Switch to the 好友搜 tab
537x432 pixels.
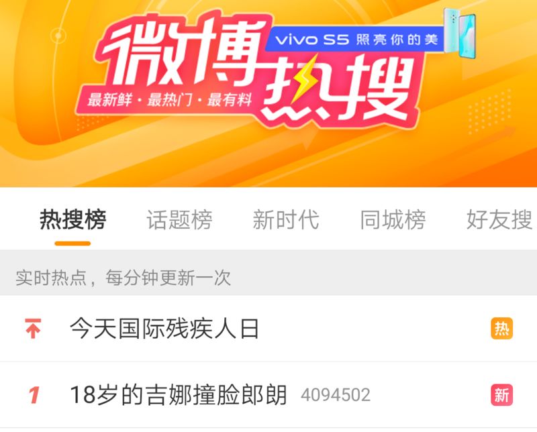(499, 219)
